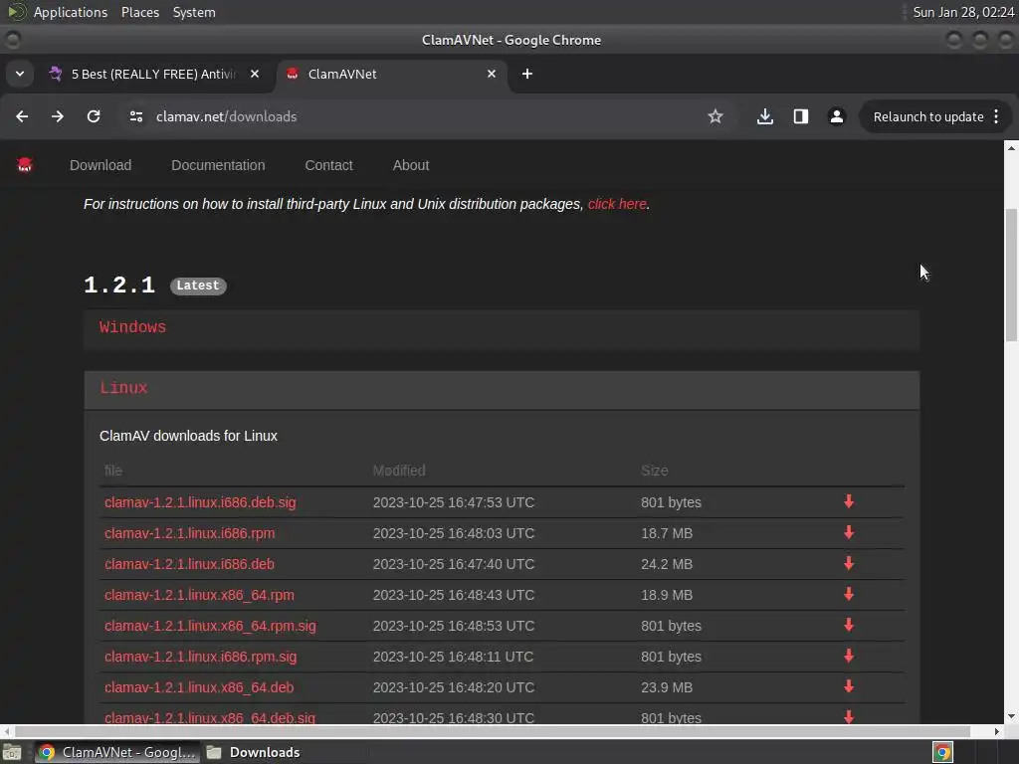Open clamav-1.2.1.linux.x86_64.rpm file link
1019x764 pixels.
(x=199, y=595)
